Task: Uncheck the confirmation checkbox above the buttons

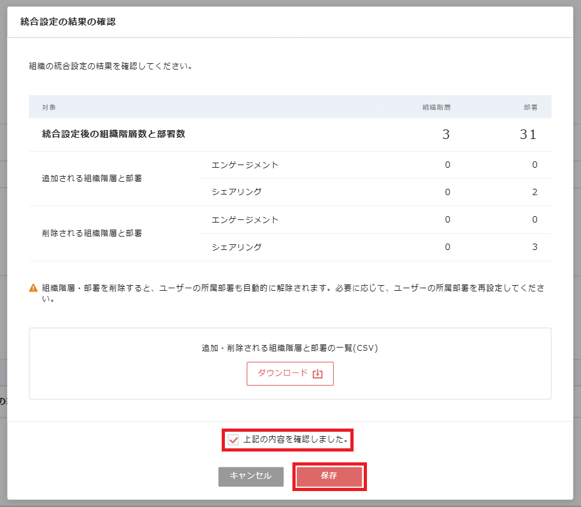Action: (232, 440)
